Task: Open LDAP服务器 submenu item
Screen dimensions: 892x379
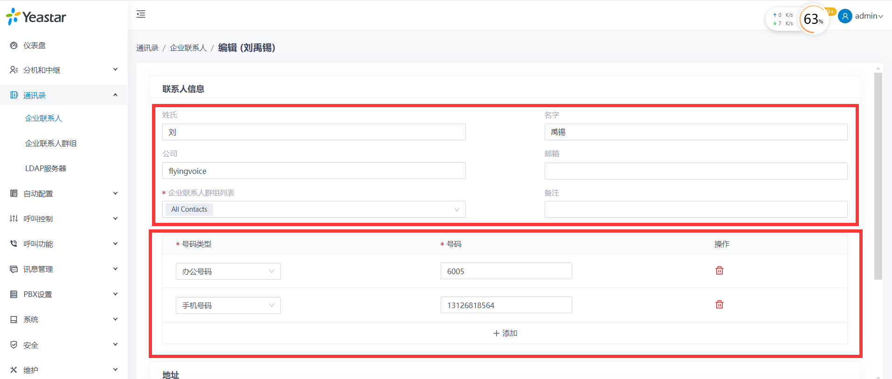Action: click(46, 168)
